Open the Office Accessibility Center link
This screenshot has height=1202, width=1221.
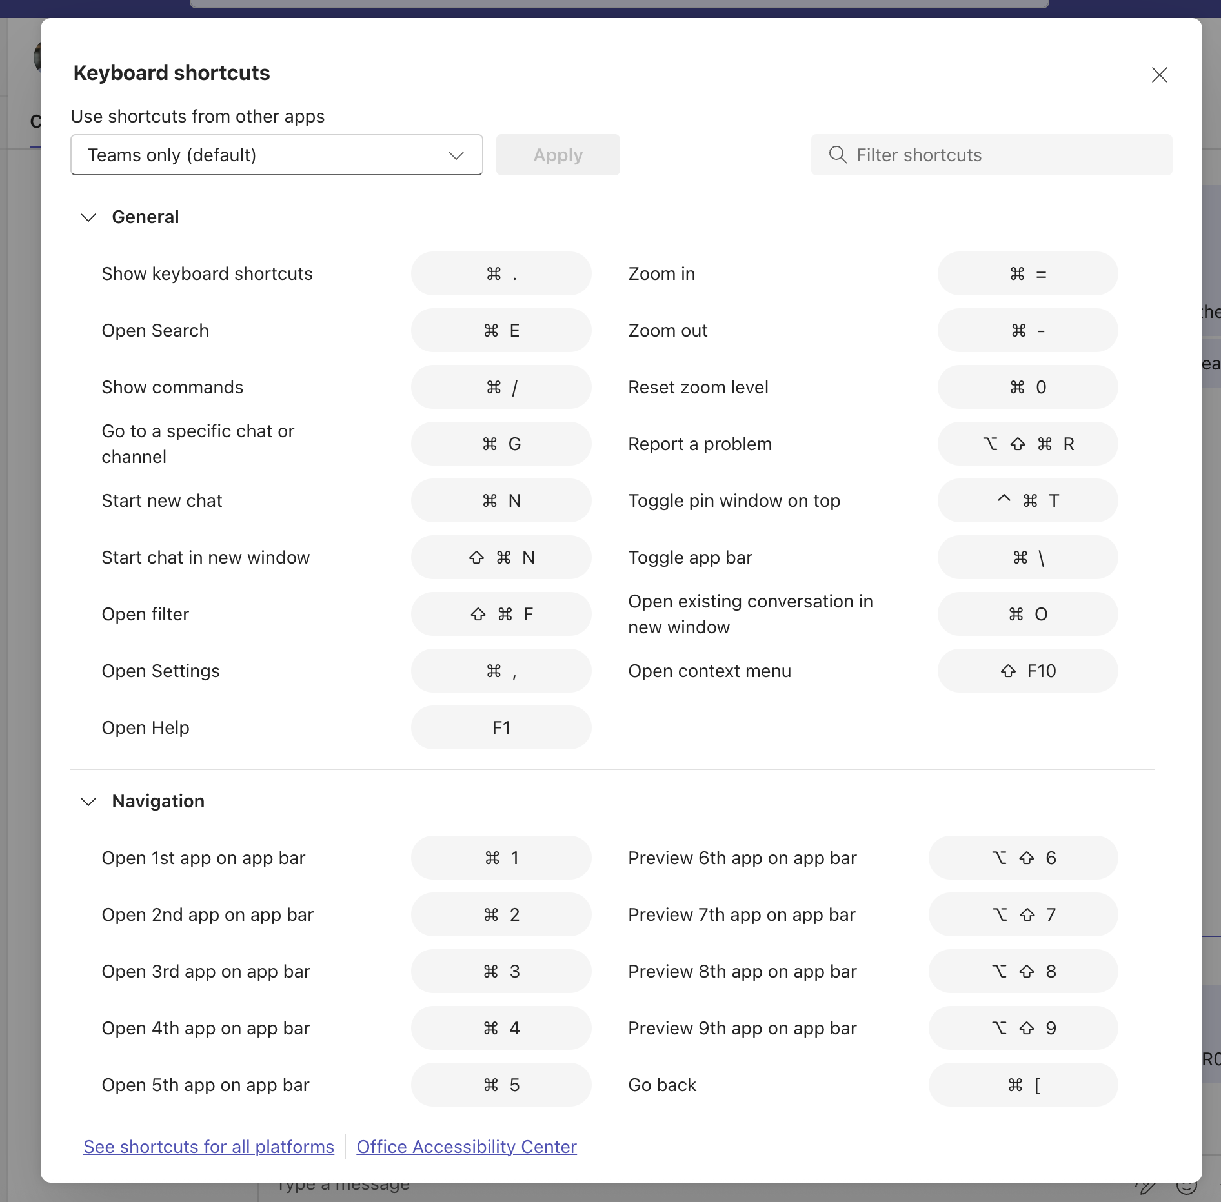point(467,1147)
